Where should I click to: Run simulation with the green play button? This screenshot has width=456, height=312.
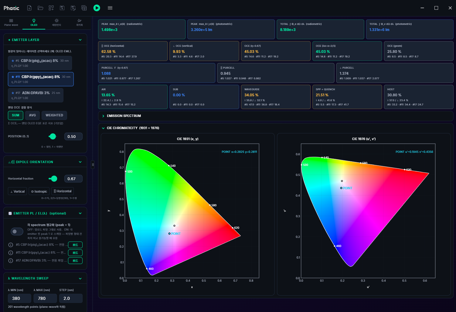point(97,8)
